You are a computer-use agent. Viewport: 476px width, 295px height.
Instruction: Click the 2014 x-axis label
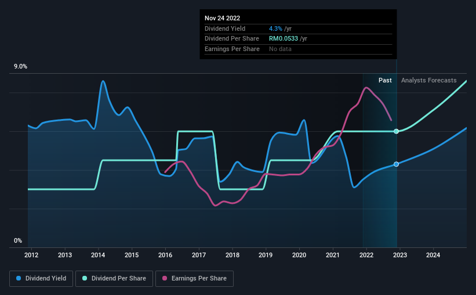point(98,255)
